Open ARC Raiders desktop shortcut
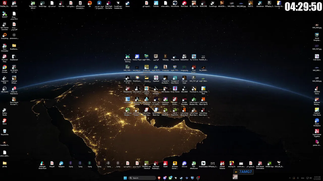 [x=166, y=89]
